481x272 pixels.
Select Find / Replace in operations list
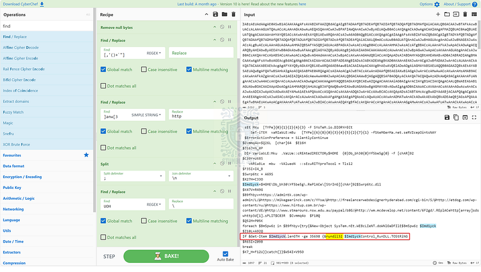[x=46, y=37]
